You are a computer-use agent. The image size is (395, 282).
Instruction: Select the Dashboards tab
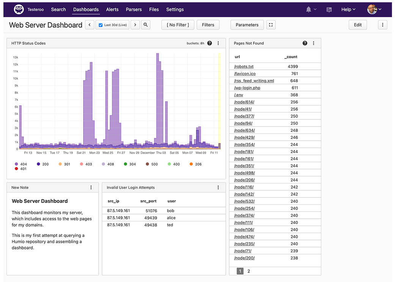86,9
